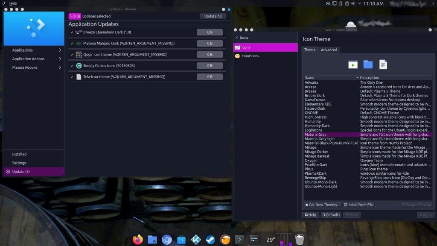This screenshot has height=246, width=437.
Task: Click the system monitor bars in the dock
Action: 284,240
